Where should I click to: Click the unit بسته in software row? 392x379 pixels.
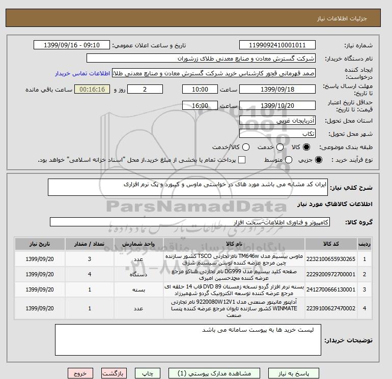pyautogui.click(x=138, y=290)
